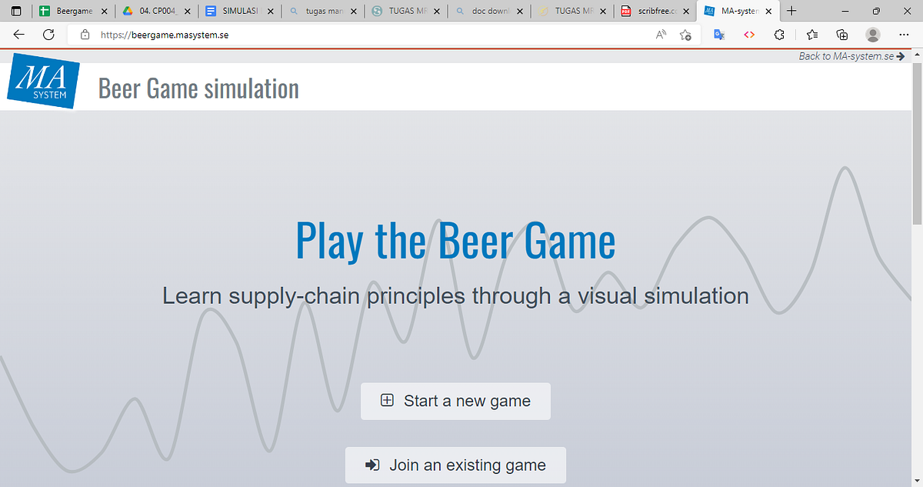Screen dimensions: 923x487
Task: Follow Back to MA-system.se link
Action: point(851,56)
